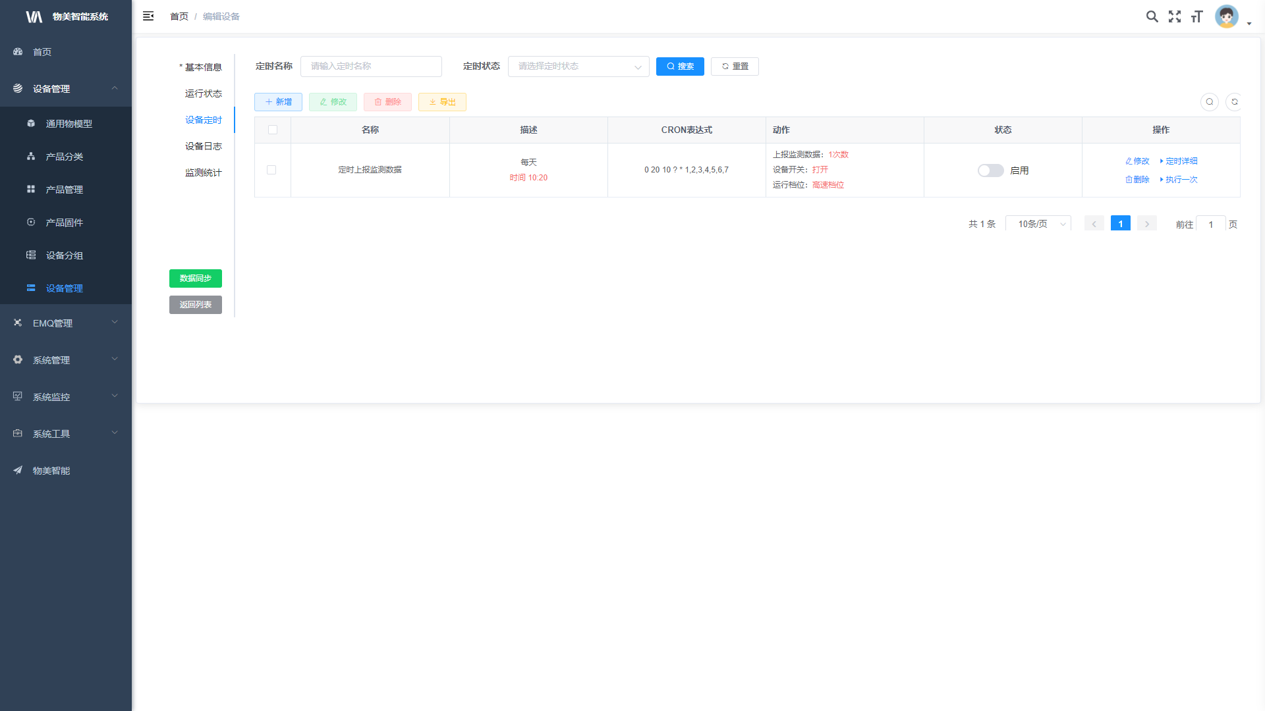The width and height of the screenshot is (1265, 711).
Task: Refresh the table with the round refresh icon
Action: pos(1235,102)
